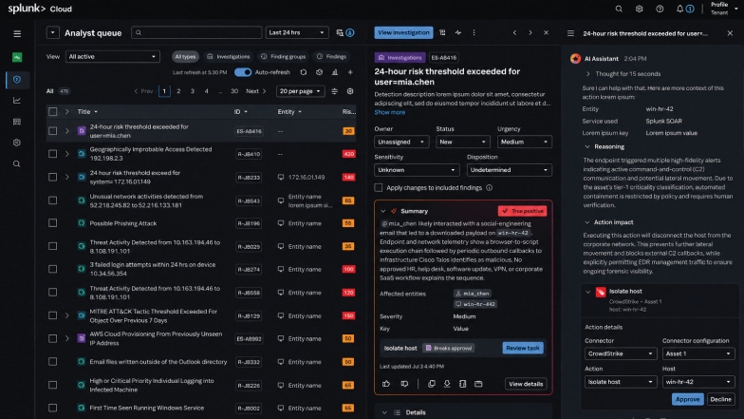Click the View investigation button
The width and height of the screenshot is (744, 419).
[403, 32]
